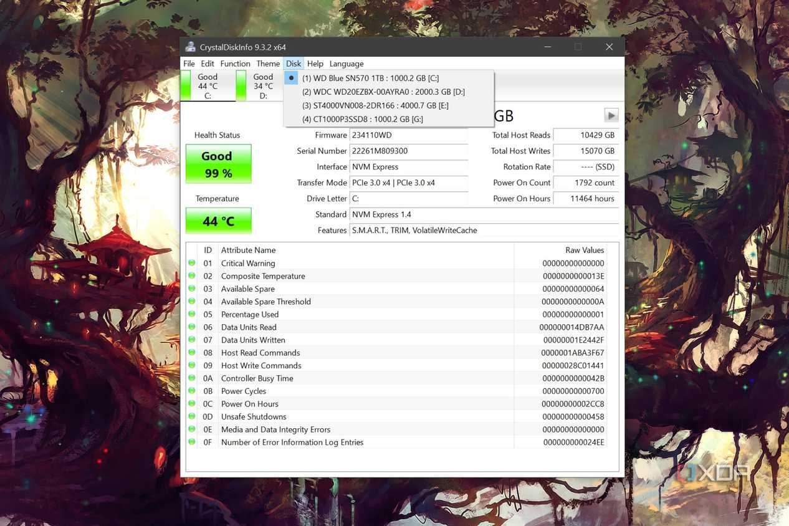Open the Help menu

(x=315, y=64)
